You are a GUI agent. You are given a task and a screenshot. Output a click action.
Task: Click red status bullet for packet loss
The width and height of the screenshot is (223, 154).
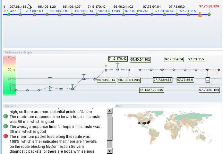point(5,136)
